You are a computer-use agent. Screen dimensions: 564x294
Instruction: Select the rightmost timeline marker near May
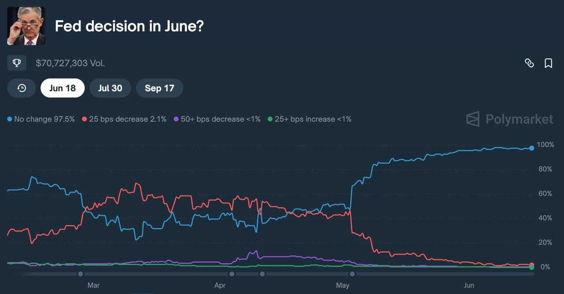[x=352, y=274]
